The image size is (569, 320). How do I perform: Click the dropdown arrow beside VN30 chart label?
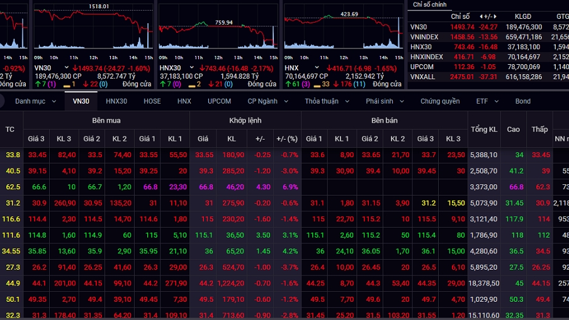[65, 68]
